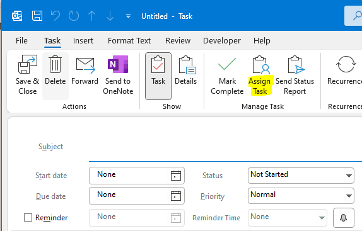Viewport: 362px width, 231px height.
Task: Open the Help tab
Action: click(x=262, y=40)
